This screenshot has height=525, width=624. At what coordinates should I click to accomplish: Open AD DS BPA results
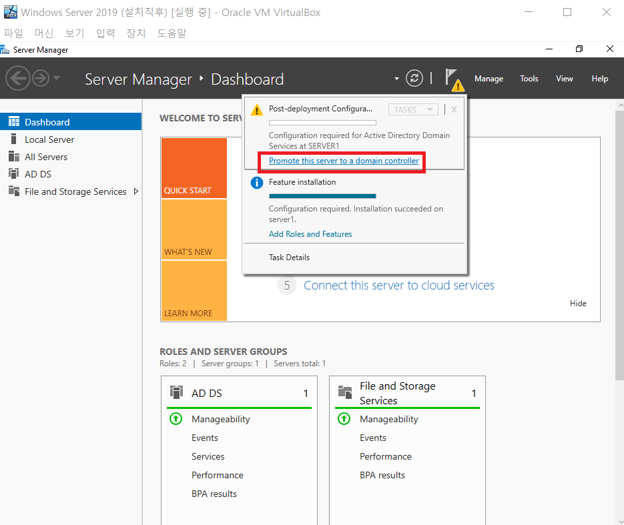tap(214, 494)
